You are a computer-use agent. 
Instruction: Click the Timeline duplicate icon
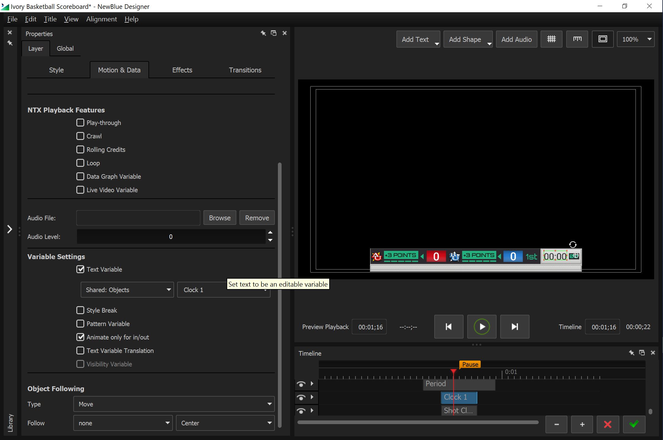(642, 353)
